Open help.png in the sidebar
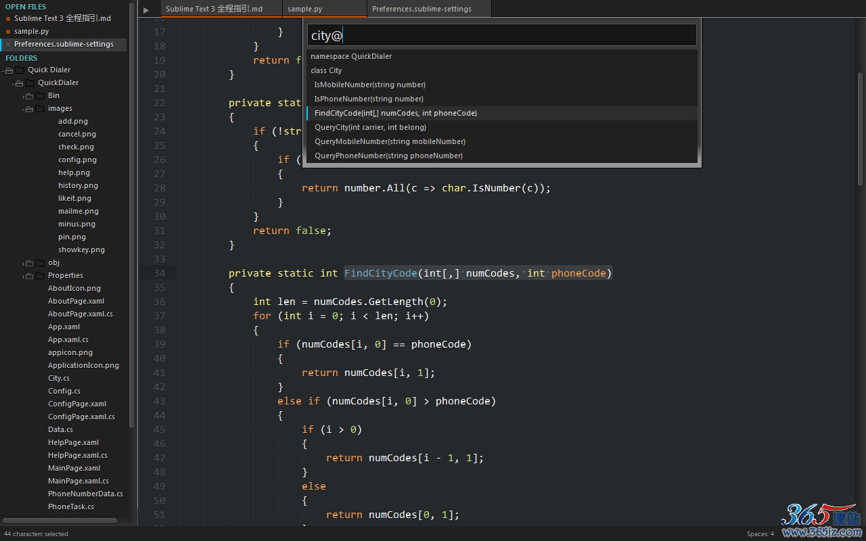The width and height of the screenshot is (866, 541). click(74, 173)
